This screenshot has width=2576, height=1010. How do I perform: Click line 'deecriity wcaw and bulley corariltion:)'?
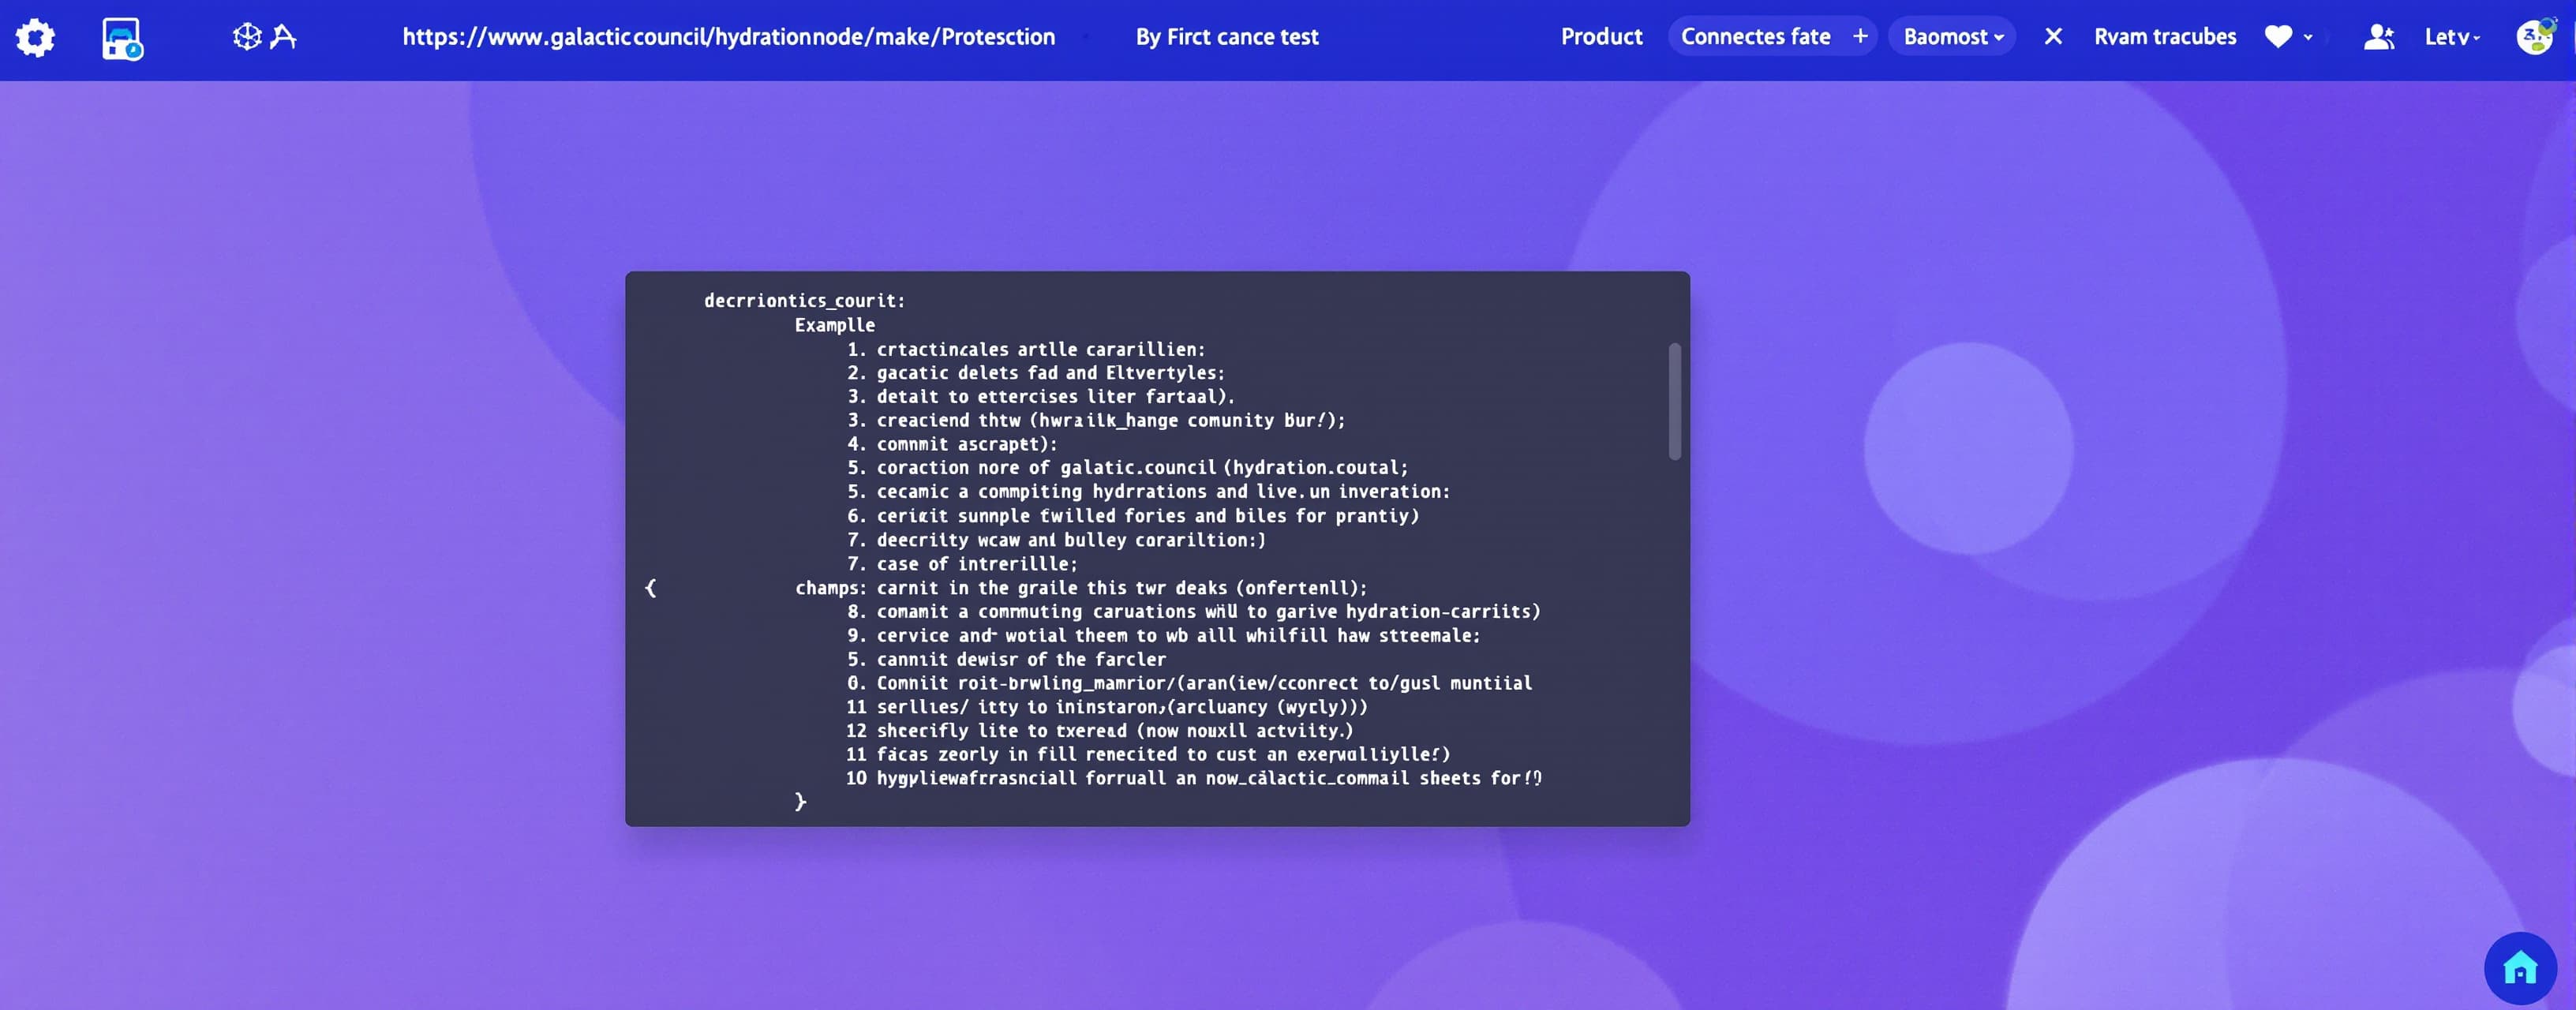coord(1056,540)
